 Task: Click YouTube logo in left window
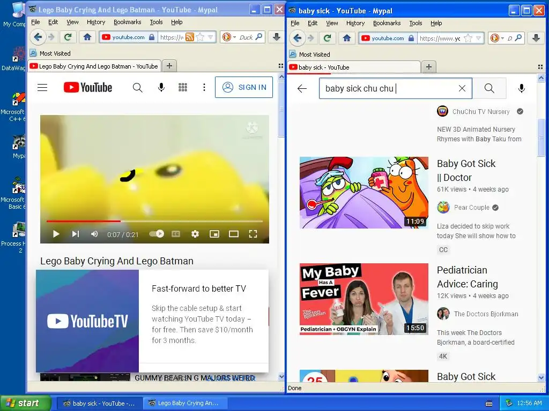tap(88, 87)
